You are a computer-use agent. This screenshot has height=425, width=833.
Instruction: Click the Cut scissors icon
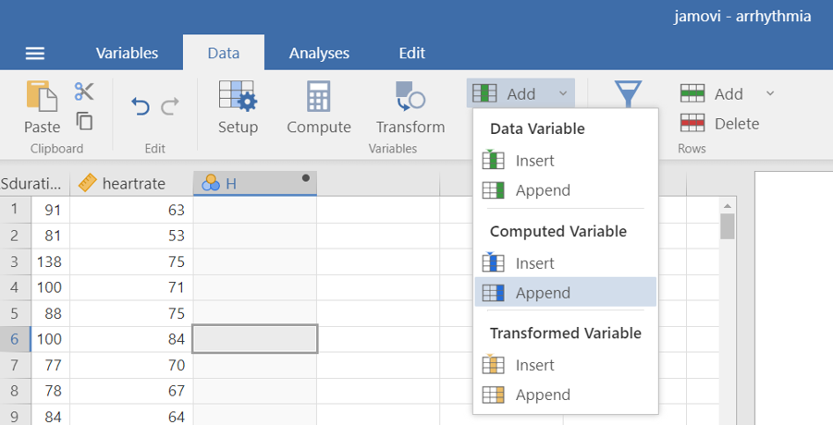(x=84, y=91)
